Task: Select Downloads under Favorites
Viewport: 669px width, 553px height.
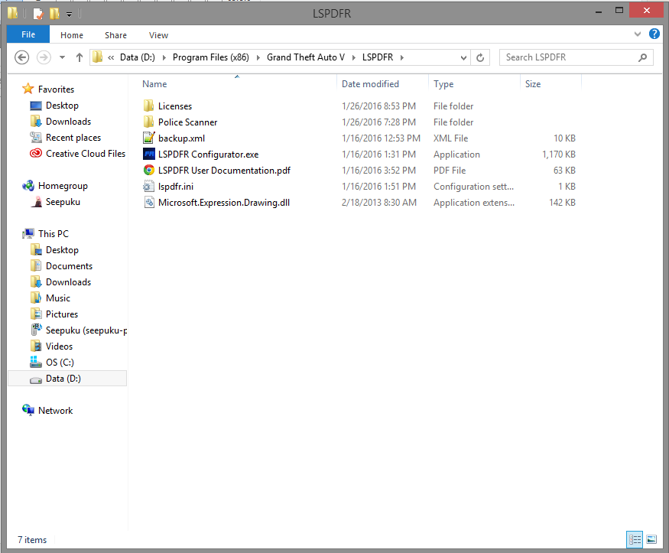Action: 68,122
